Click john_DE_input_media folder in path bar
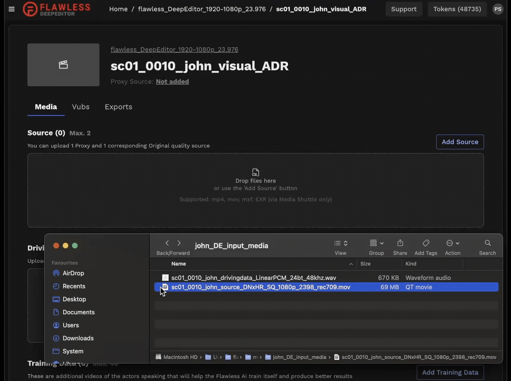Screen dimensions: 511x381 (295, 357)
